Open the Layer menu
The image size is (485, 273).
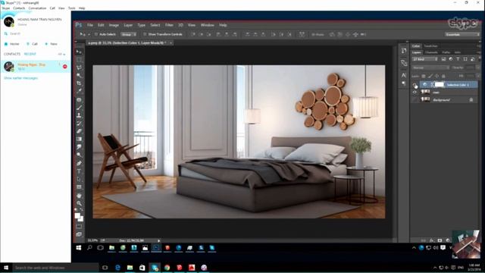[x=128, y=25]
